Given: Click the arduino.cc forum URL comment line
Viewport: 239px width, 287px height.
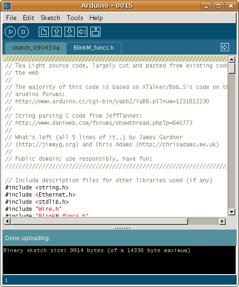Looking at the screenshot, I should tap(107, 101).
